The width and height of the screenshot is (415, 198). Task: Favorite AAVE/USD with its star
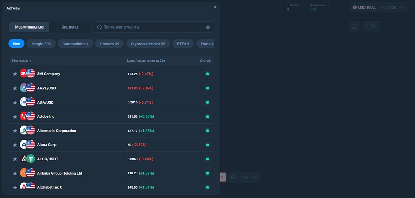coord(15,88)
